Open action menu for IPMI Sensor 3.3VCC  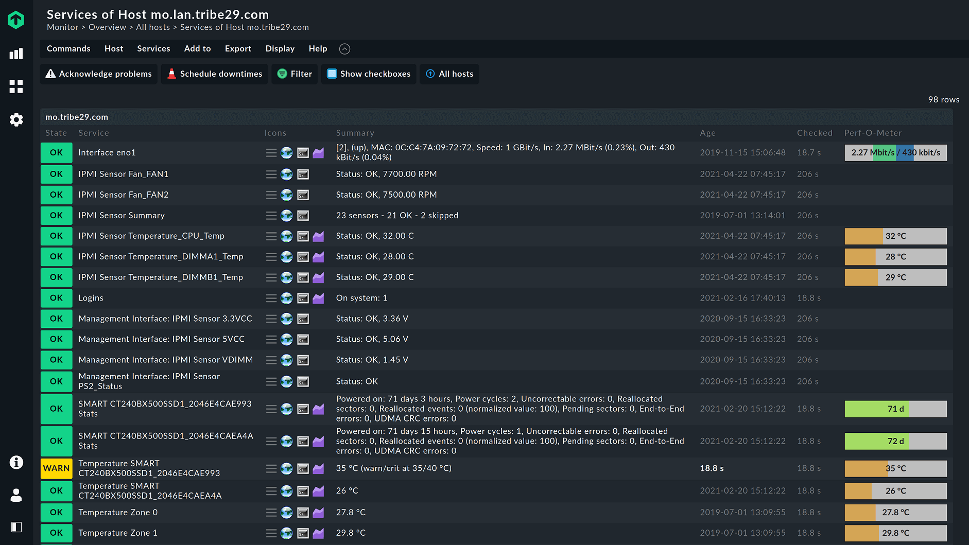271,319
